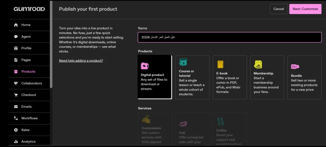Image resolution: width=326 pixels, height=147 pixels.
Task: Click the Digital product folder icon
Action: (145, 66)
